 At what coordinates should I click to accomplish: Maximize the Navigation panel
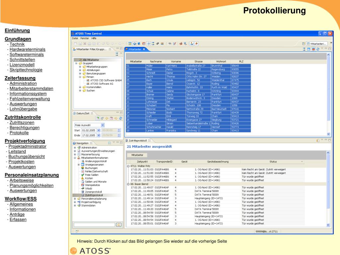[121, 143]
